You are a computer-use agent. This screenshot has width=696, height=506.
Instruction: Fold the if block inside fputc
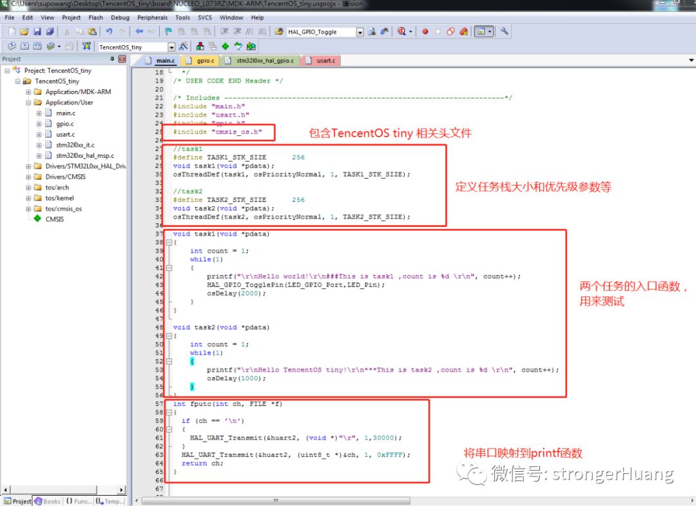pyautogui.click(x=169, y=429)
